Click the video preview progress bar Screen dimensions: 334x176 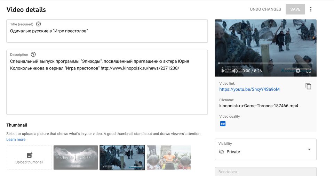[x=265, y=63]
